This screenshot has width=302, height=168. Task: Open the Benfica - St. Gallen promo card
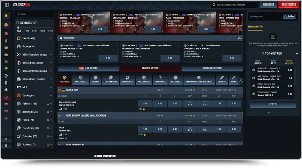[x=84, y=22]
